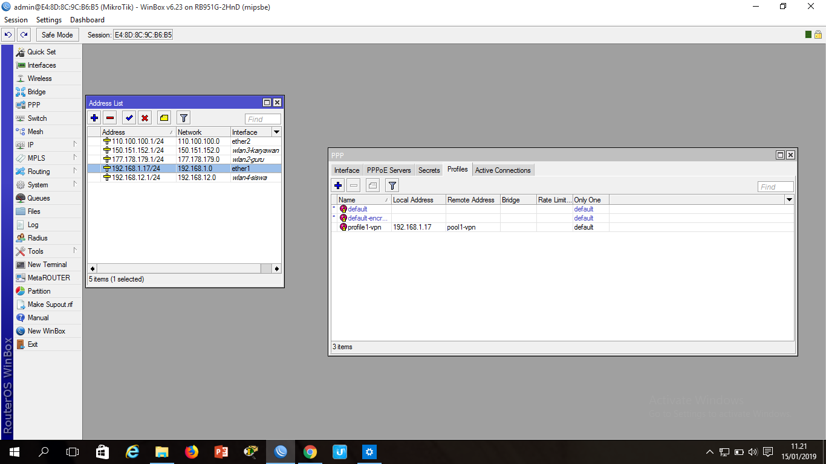
Task: Enable selected address with blue checkmark icon
Action: [x=129, y=118]
